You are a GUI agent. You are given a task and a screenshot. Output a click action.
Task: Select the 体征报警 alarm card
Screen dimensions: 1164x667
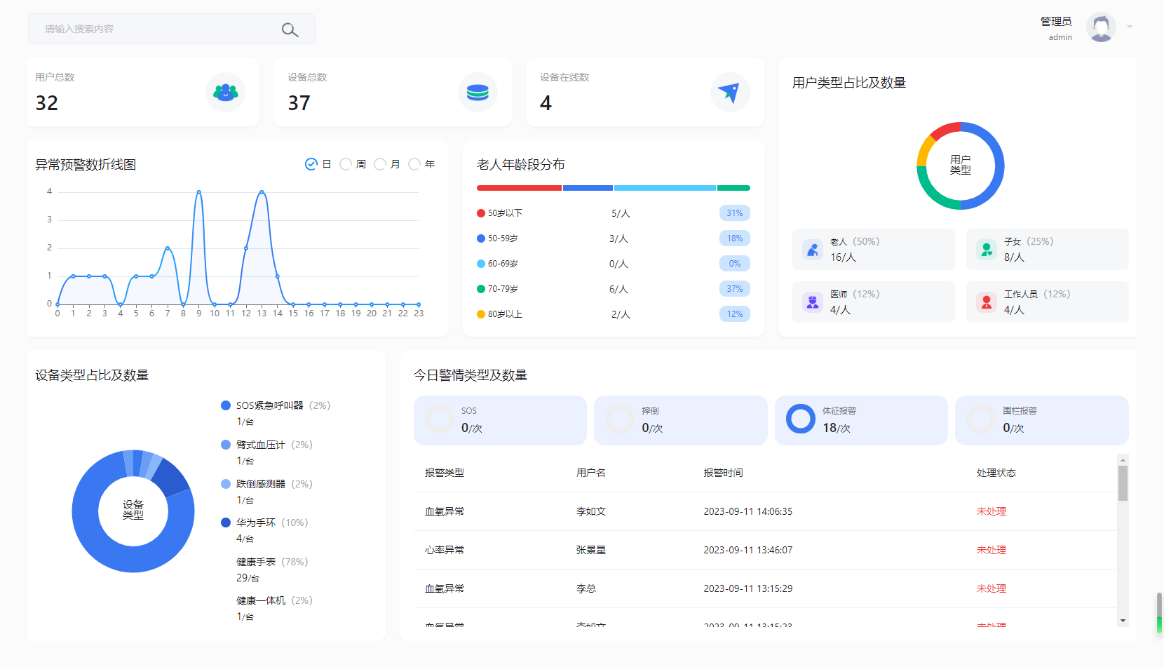point(860,420)
